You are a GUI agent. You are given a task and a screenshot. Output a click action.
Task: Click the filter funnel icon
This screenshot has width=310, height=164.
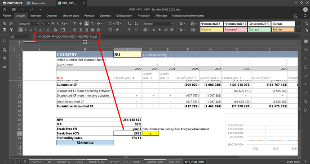pos(129,30)
